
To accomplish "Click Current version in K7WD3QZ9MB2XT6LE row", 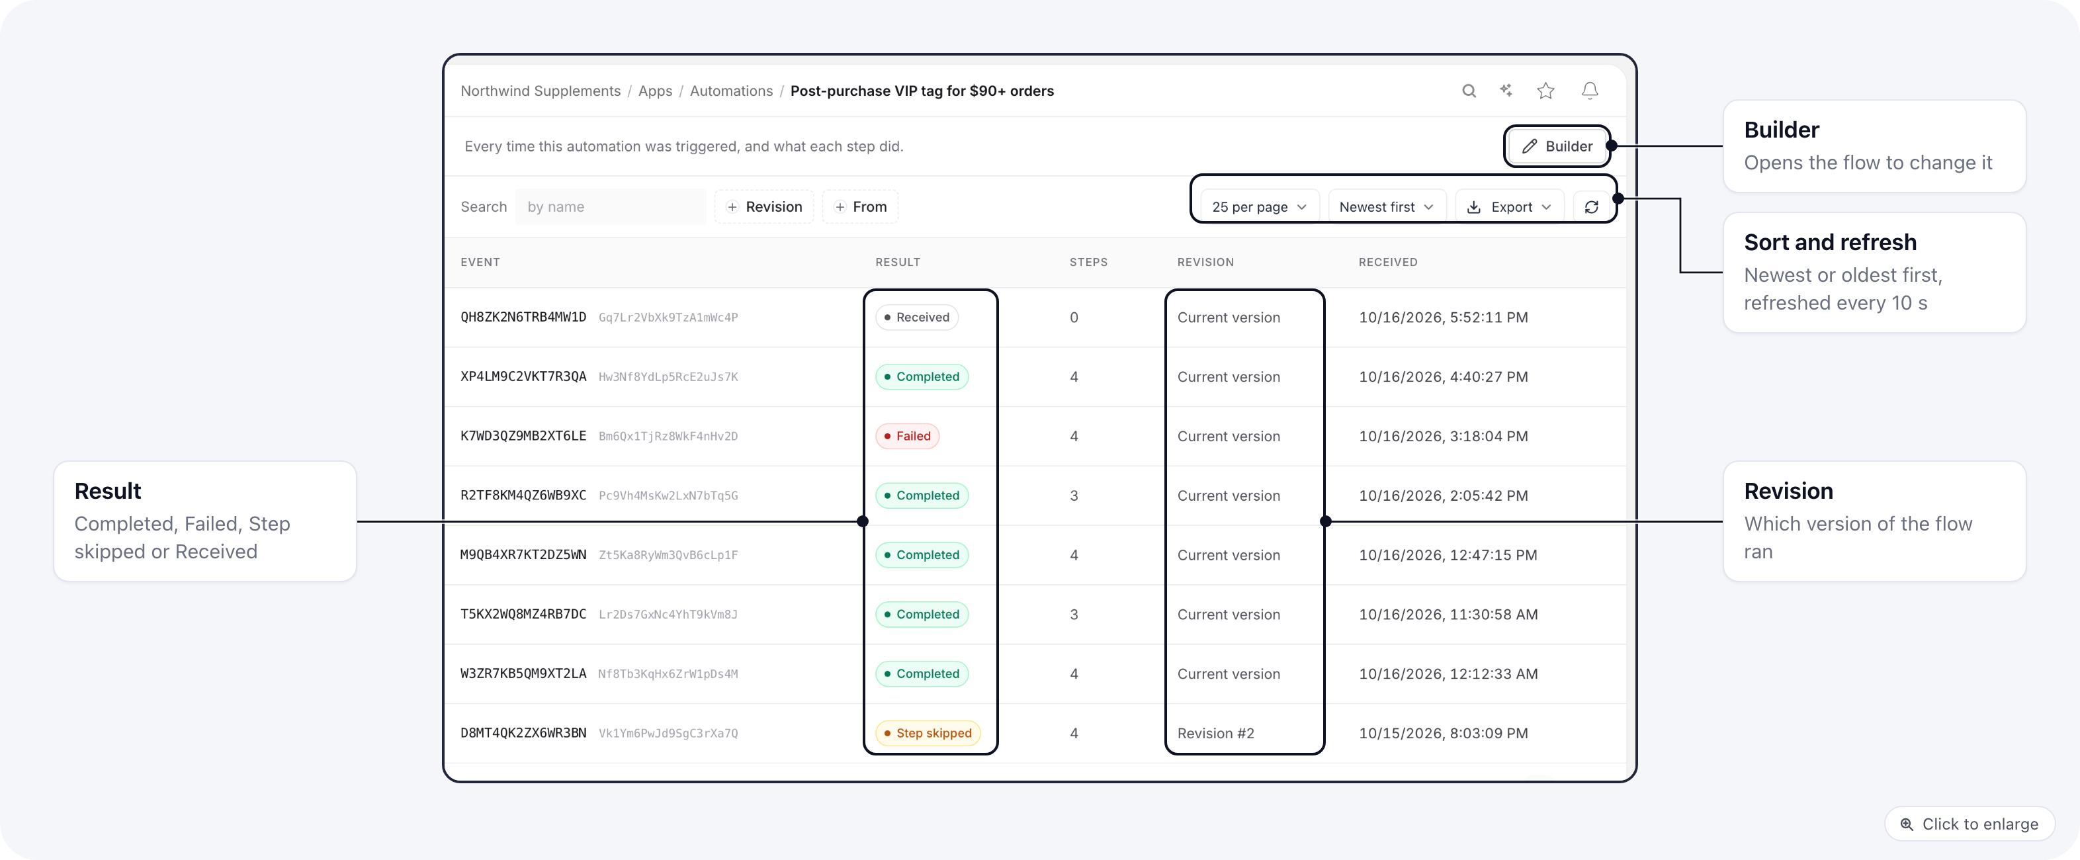I will (x=1228, y=436).
